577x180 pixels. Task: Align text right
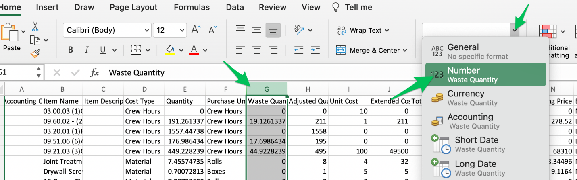click(x=273, y=50)
